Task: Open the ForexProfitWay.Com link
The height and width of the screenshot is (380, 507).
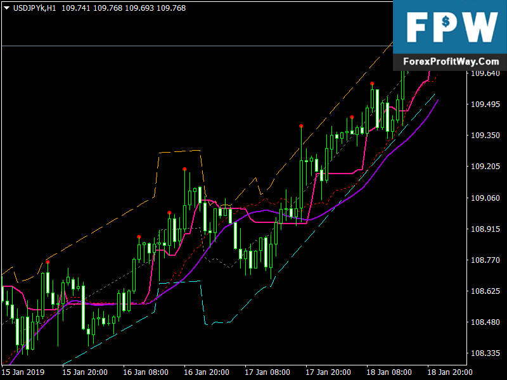Action: 451,61
